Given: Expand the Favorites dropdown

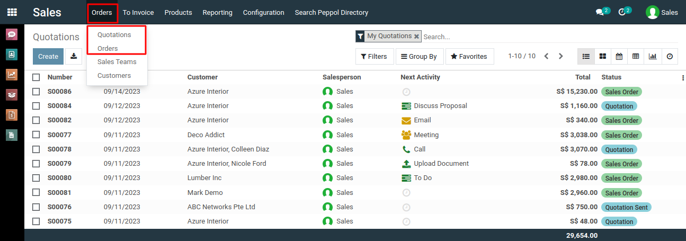Looking at the screenshot, I should 469,57.
